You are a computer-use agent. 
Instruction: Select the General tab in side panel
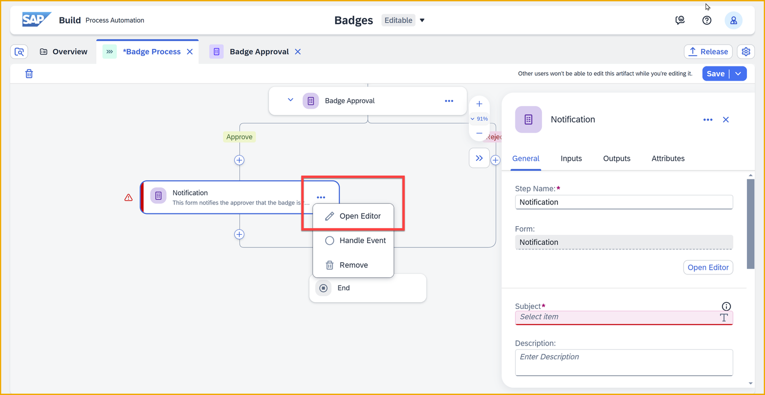point(526,158)
